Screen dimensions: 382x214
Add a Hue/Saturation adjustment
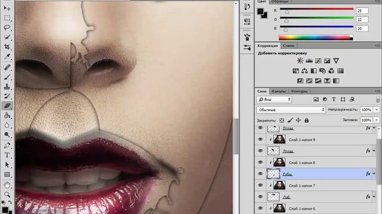click(x=296, y=71)
